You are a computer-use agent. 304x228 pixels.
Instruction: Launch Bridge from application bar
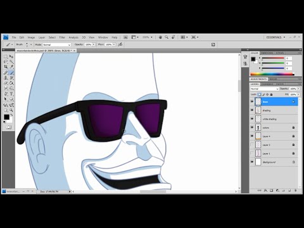pos(125,37)
